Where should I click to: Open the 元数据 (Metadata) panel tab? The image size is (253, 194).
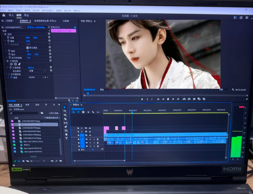pos(65,21)
